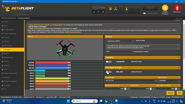Click the Stick Center stepper arrows
Viewport: 185px width, 104px height.
tap(151, 89)
